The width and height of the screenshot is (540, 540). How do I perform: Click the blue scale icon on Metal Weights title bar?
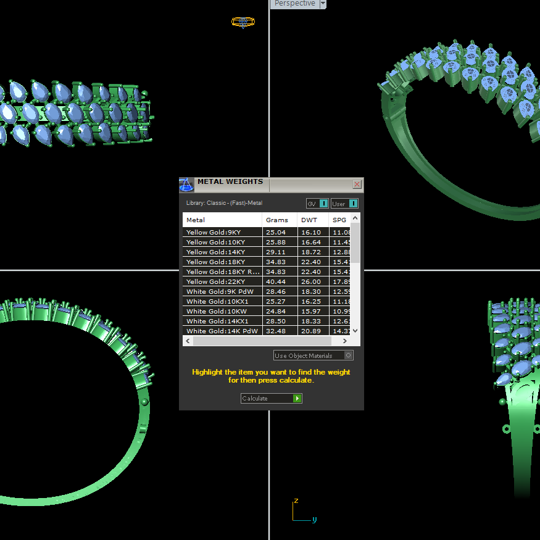pyautogui.click(x=186, y=185)
